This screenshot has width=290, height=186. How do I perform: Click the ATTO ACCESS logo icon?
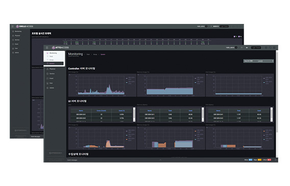pos(54,47)
